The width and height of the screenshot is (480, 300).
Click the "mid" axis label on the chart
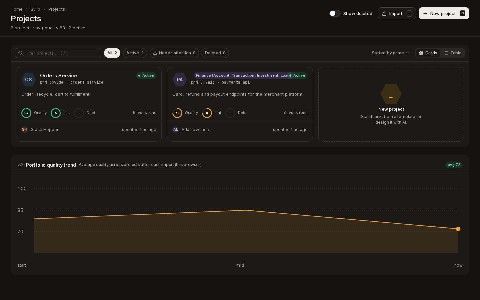(x=240, y=265)
